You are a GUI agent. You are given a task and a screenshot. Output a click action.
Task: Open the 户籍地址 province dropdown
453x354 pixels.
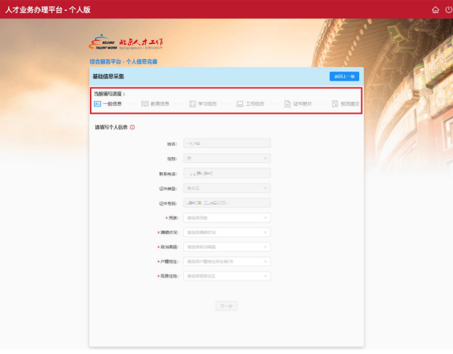pos(226,261)
